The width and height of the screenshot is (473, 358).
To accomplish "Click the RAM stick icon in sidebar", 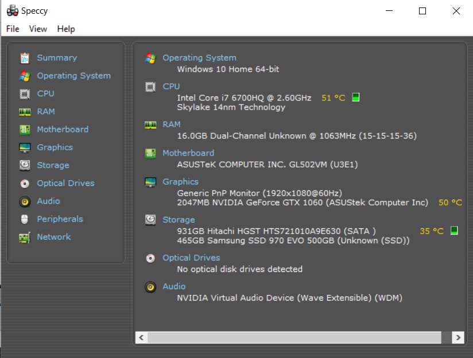I will (x=25, y=112).
